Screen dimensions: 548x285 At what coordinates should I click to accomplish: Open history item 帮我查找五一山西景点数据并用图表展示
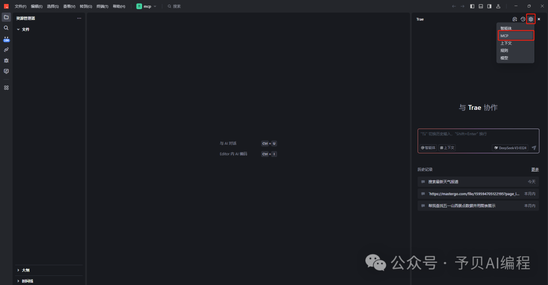(478, 206)
